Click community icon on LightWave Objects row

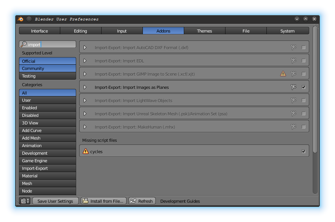point(294,100)
